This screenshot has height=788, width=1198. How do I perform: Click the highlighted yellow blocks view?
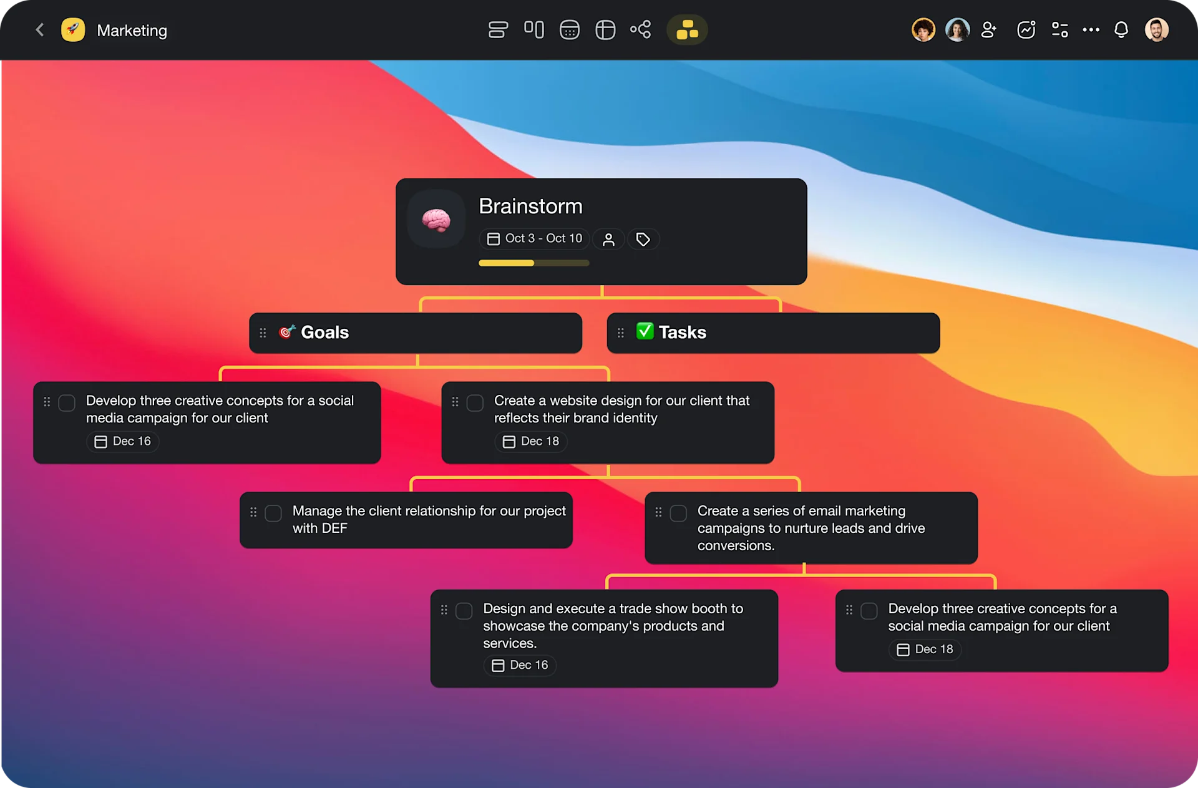(687, 30)
